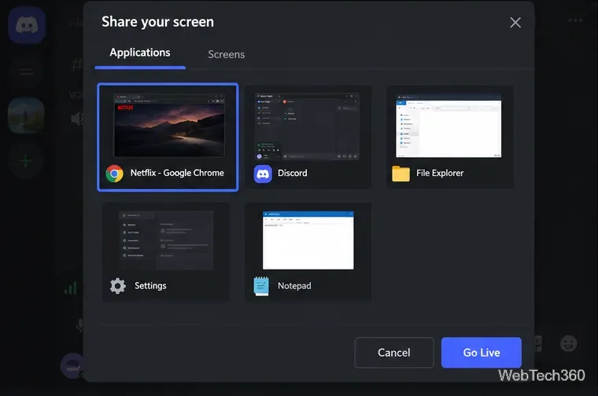Image resolution: width=598 pixels, height=396 pixels.
Task: Click the Go Live button
Action: click(x=482, y=353)
